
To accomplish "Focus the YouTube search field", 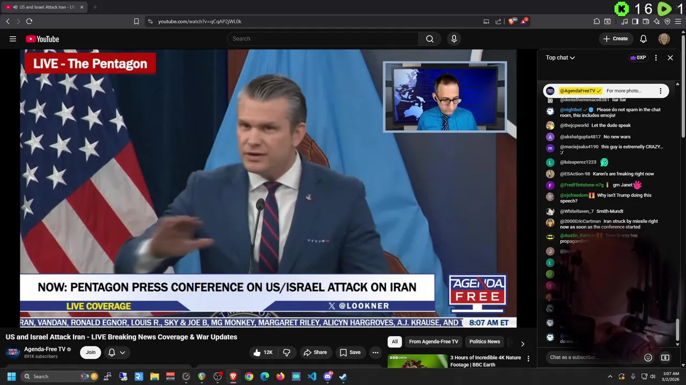I will tap(323, 38).
